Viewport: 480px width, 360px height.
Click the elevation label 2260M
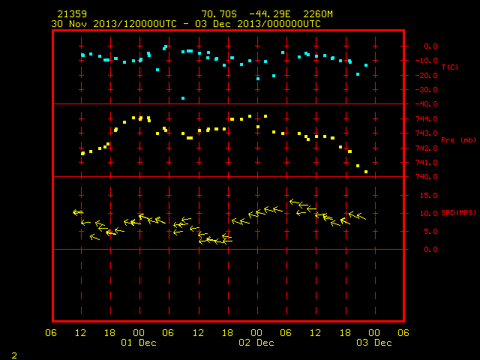pyautogui.click(x=318, y=14)
